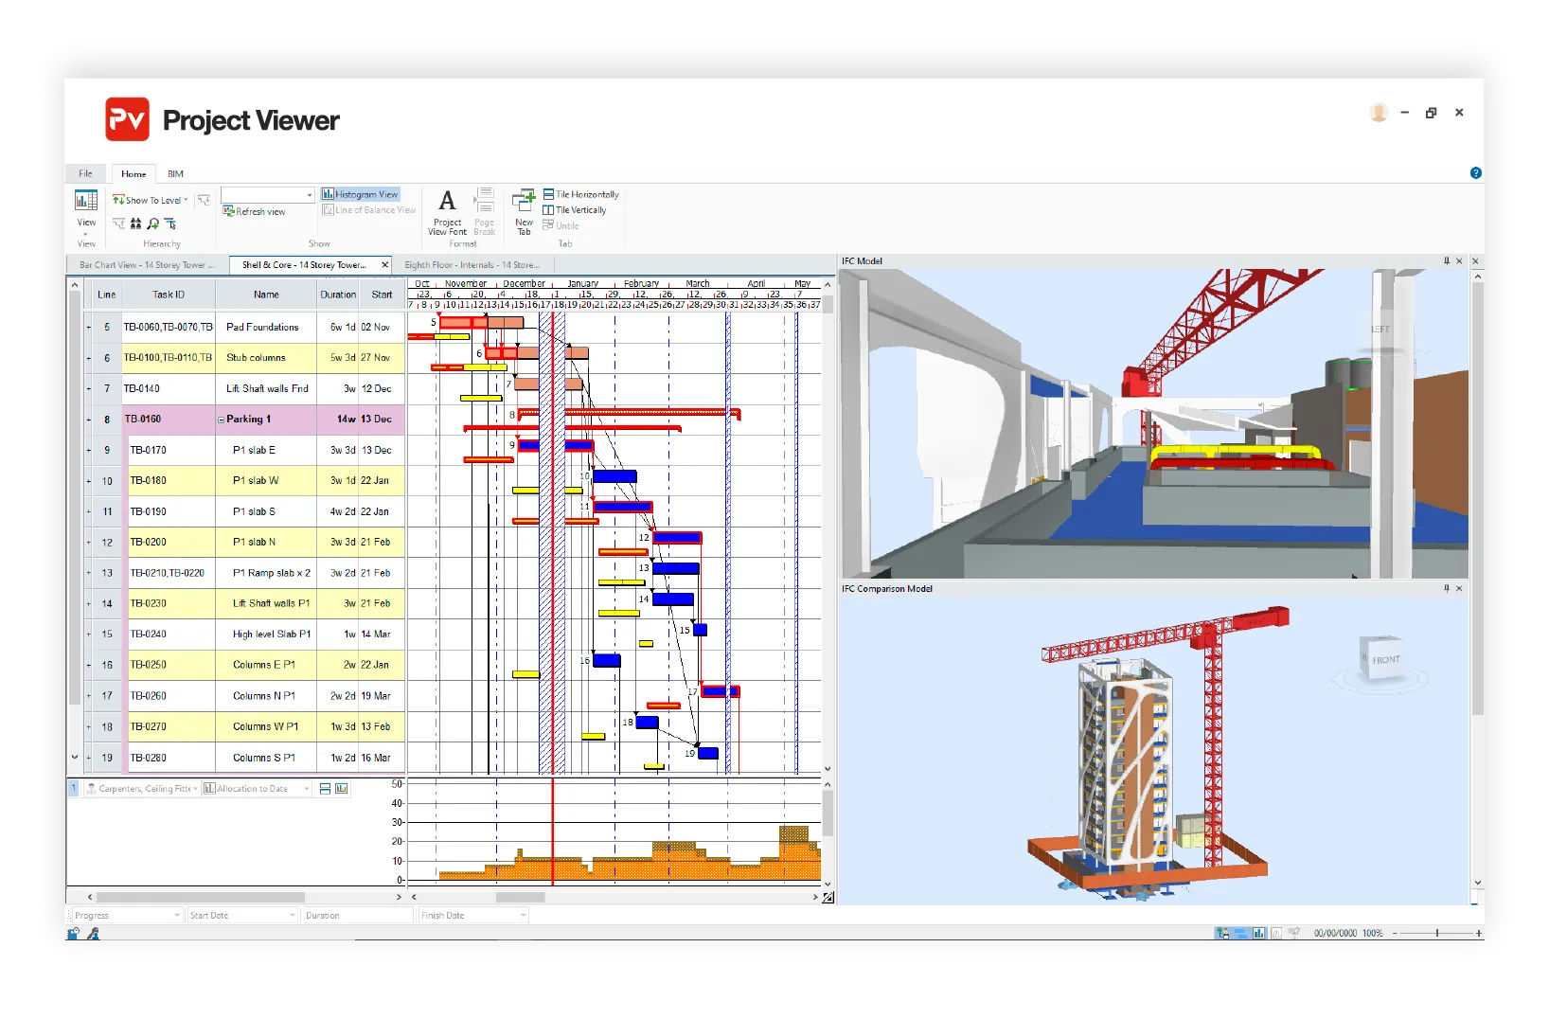Click the Page Break icon
Image resolution: width=1549 pixels, height=1019 pixels.
[484, 212]
